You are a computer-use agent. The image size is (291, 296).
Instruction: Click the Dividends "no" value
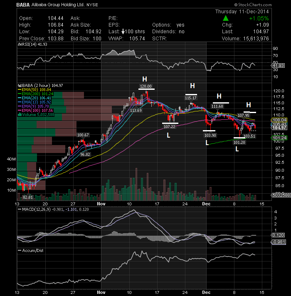click(x=182, y=32)
